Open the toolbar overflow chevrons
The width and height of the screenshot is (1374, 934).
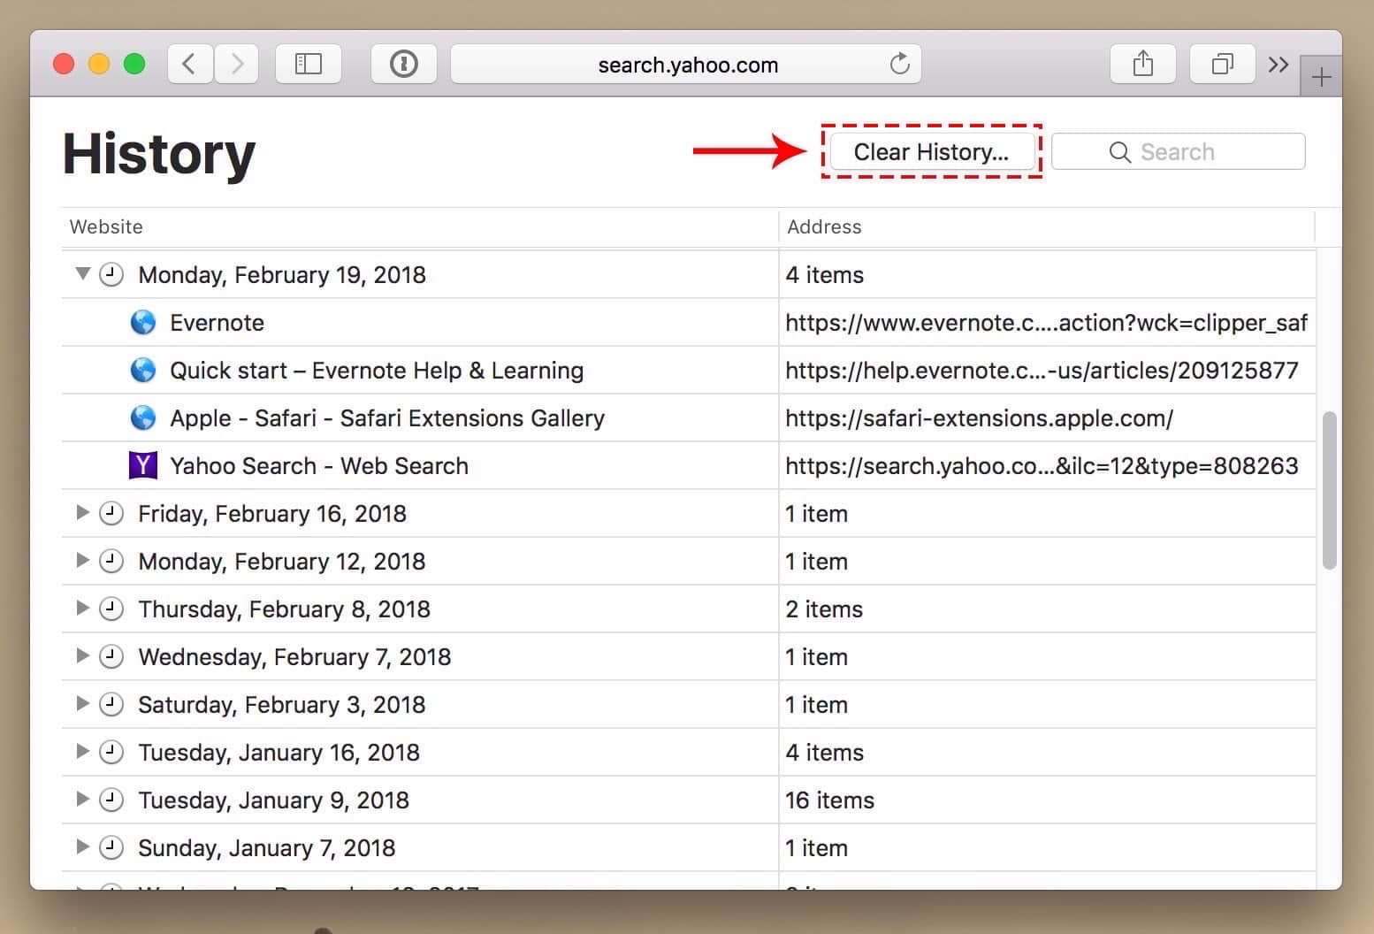point(1278,64)
